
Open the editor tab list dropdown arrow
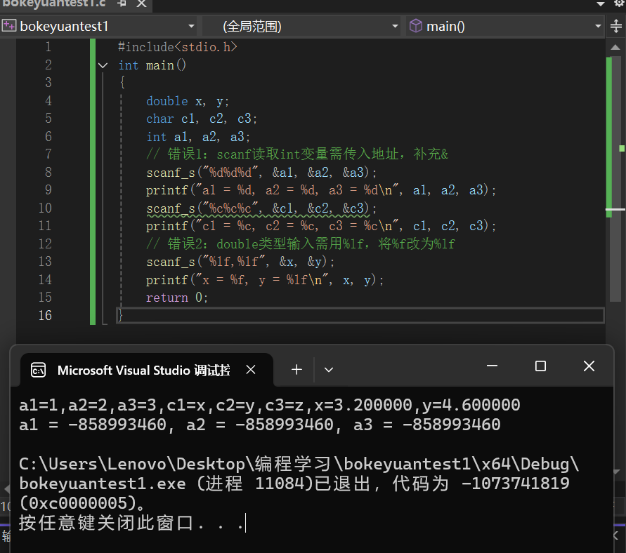point(600,4)
